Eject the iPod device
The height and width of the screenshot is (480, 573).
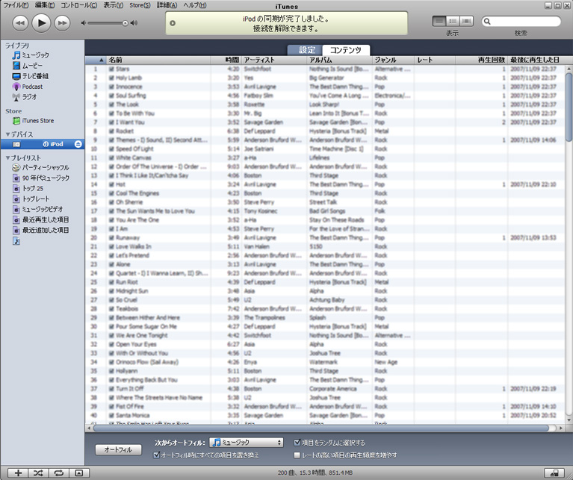[x=78, y=144]
